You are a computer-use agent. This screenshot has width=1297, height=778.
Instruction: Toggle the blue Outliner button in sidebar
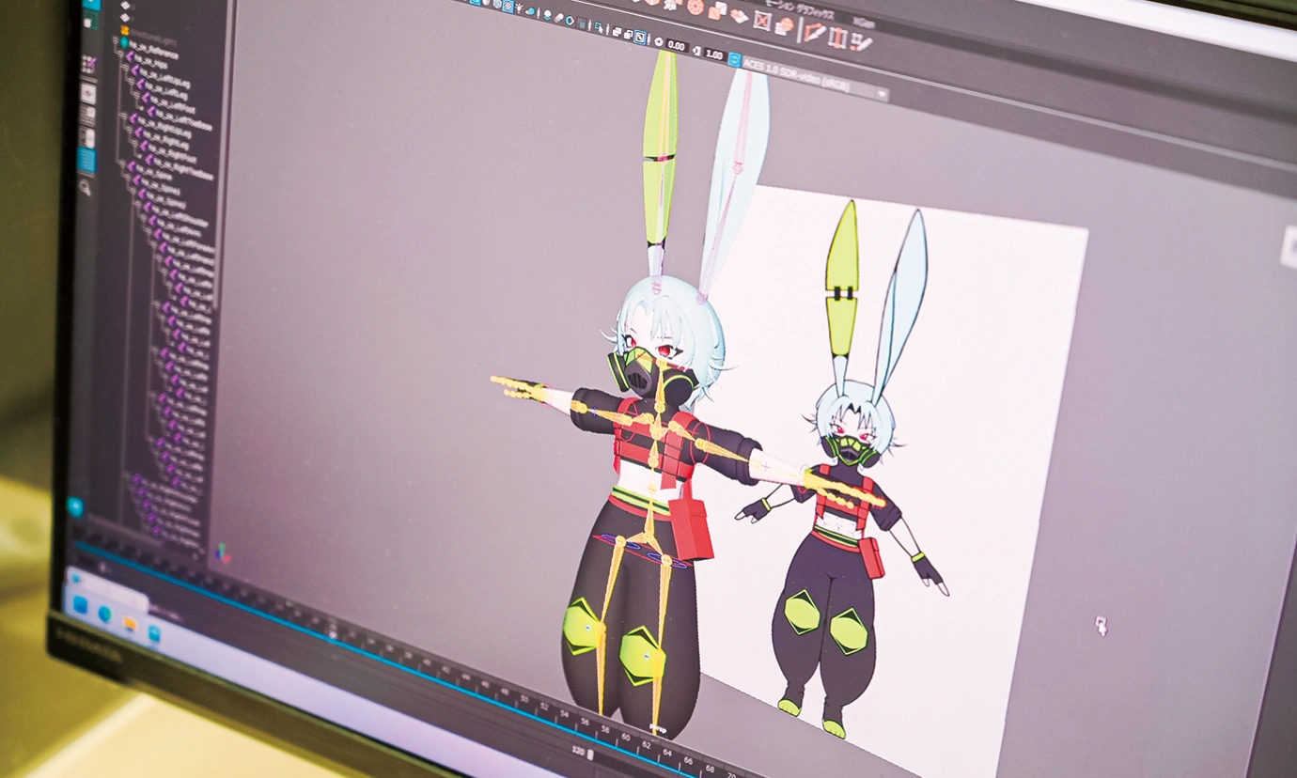click(86, 160)
